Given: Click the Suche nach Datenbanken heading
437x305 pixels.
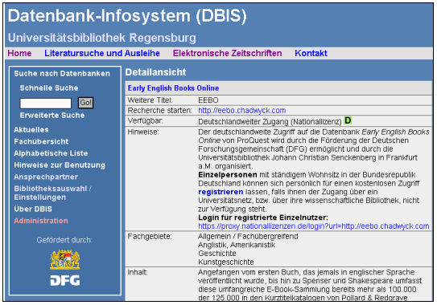Looking at the screenshot, I should coord(62,74).
